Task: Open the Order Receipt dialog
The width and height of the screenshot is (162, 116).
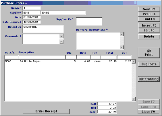Action: 46,111
